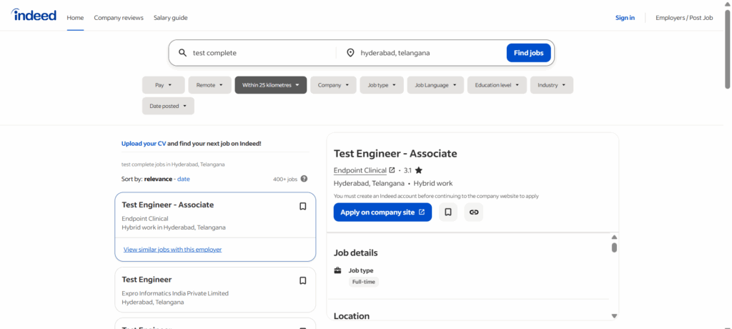Click the details pane scroll down arrow
The height and width of the screenshot is (329, 732).
pos(614,316)
